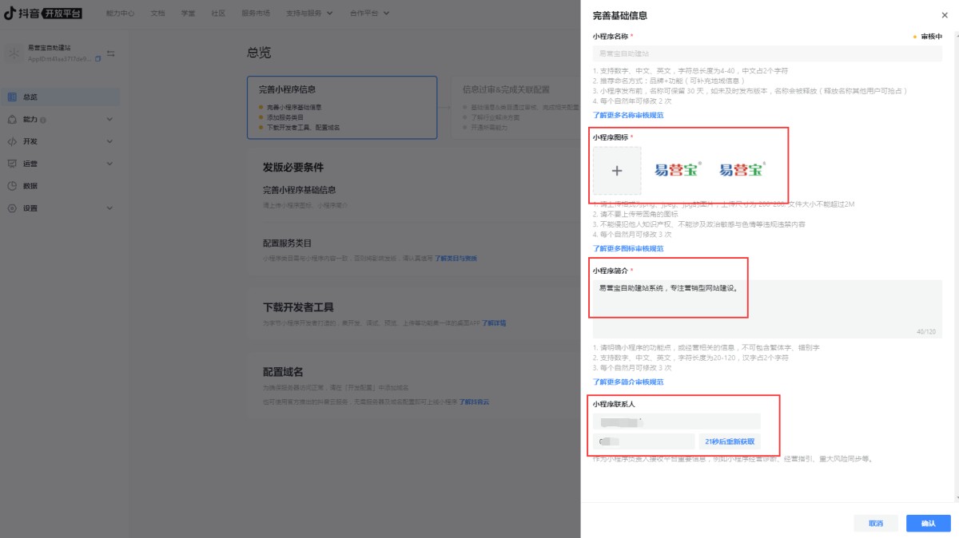Copy the AppID with the copy icon

tap(97, 59)
